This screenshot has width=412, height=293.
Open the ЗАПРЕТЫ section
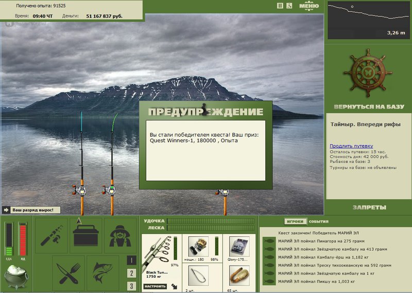pos(369,207)
